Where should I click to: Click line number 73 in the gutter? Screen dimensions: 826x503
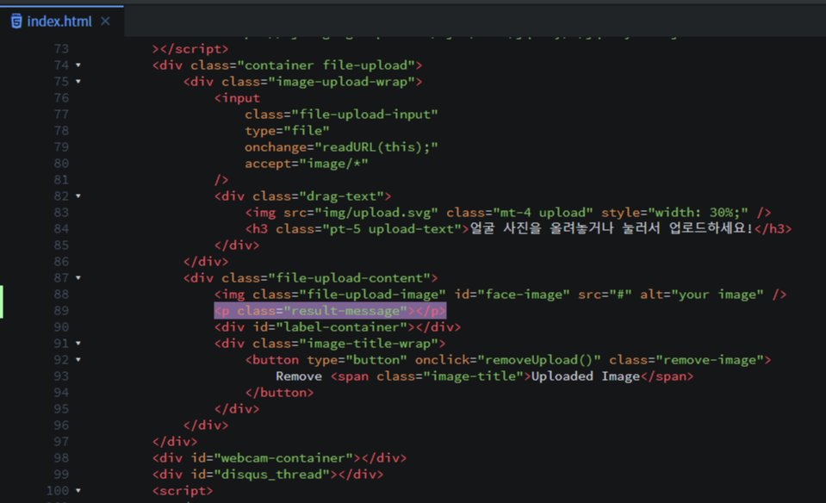pos(61,49)
